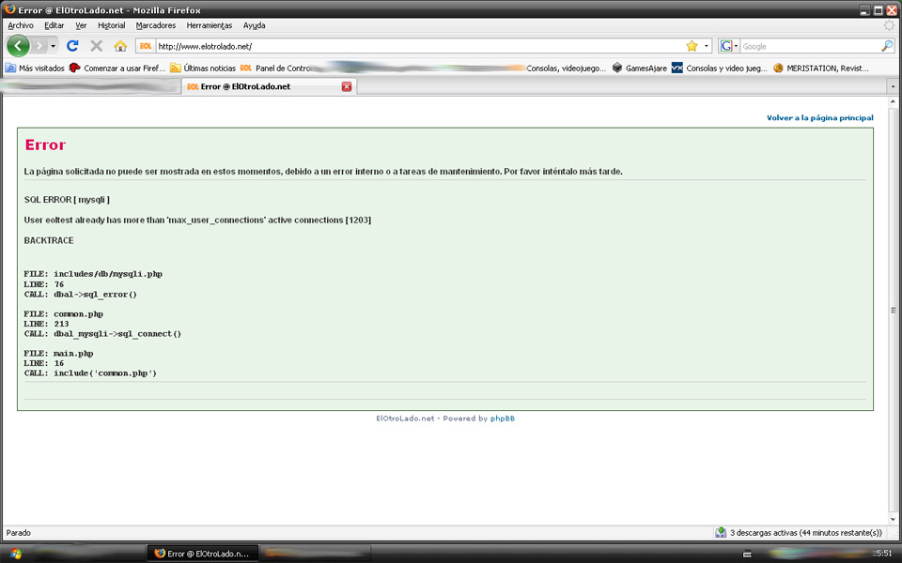This screenshot has width=902, height=563.
Task: Click CALL: dbal->sql_error() line
Action: click(81, 294)
